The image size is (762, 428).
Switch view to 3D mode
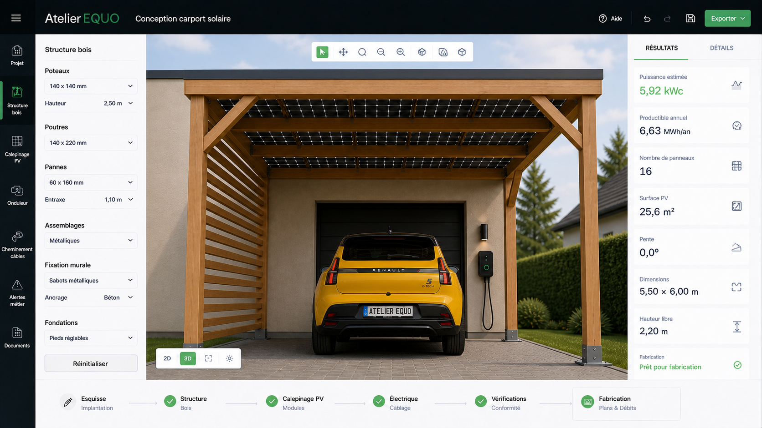tap(188, 358)
